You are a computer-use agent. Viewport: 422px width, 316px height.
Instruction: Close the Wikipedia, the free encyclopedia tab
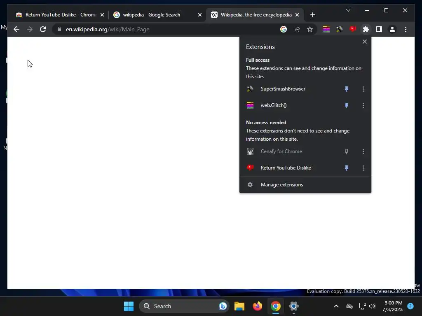point(297,15)
